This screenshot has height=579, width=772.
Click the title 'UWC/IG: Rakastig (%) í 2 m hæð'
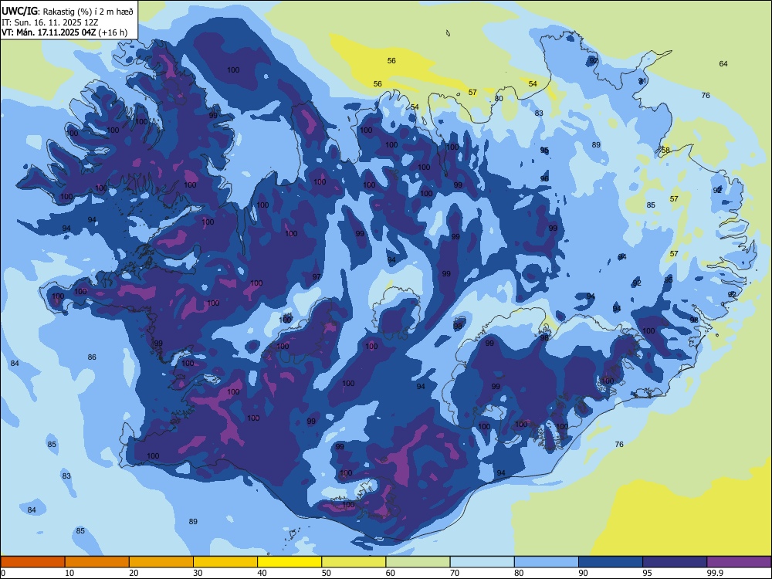[67, 12]
